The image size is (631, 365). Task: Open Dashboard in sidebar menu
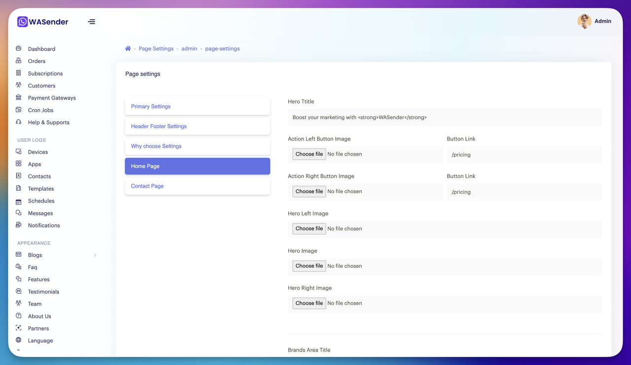(41, 49)
